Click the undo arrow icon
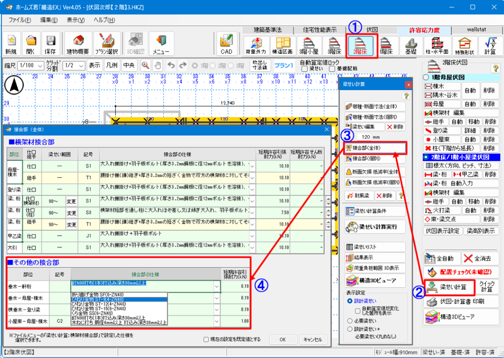The height and width of the screenshot is (358, 504). pyautogui.click(x=171, y=65)
